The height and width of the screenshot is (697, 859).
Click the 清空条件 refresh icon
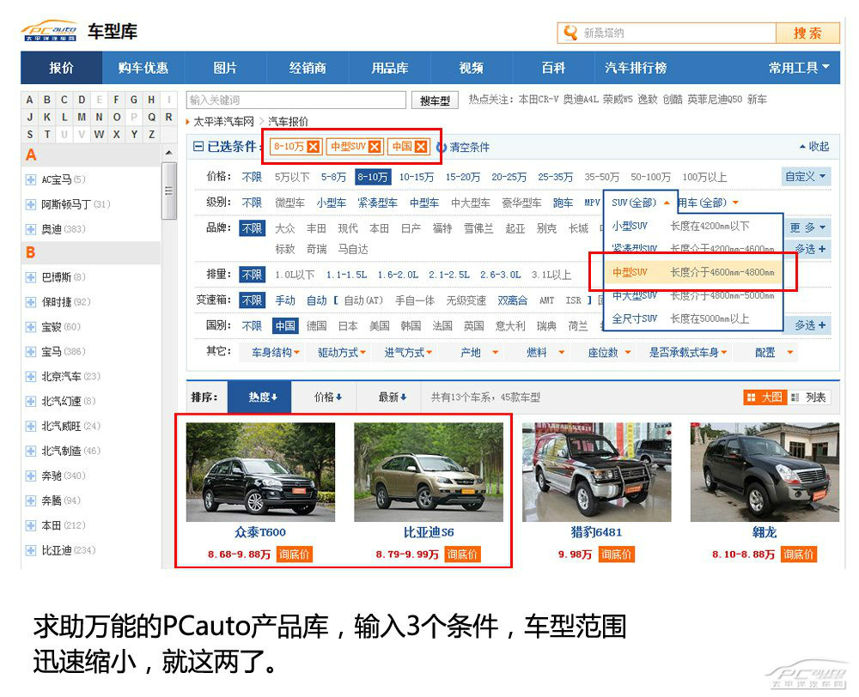point(442,147)
